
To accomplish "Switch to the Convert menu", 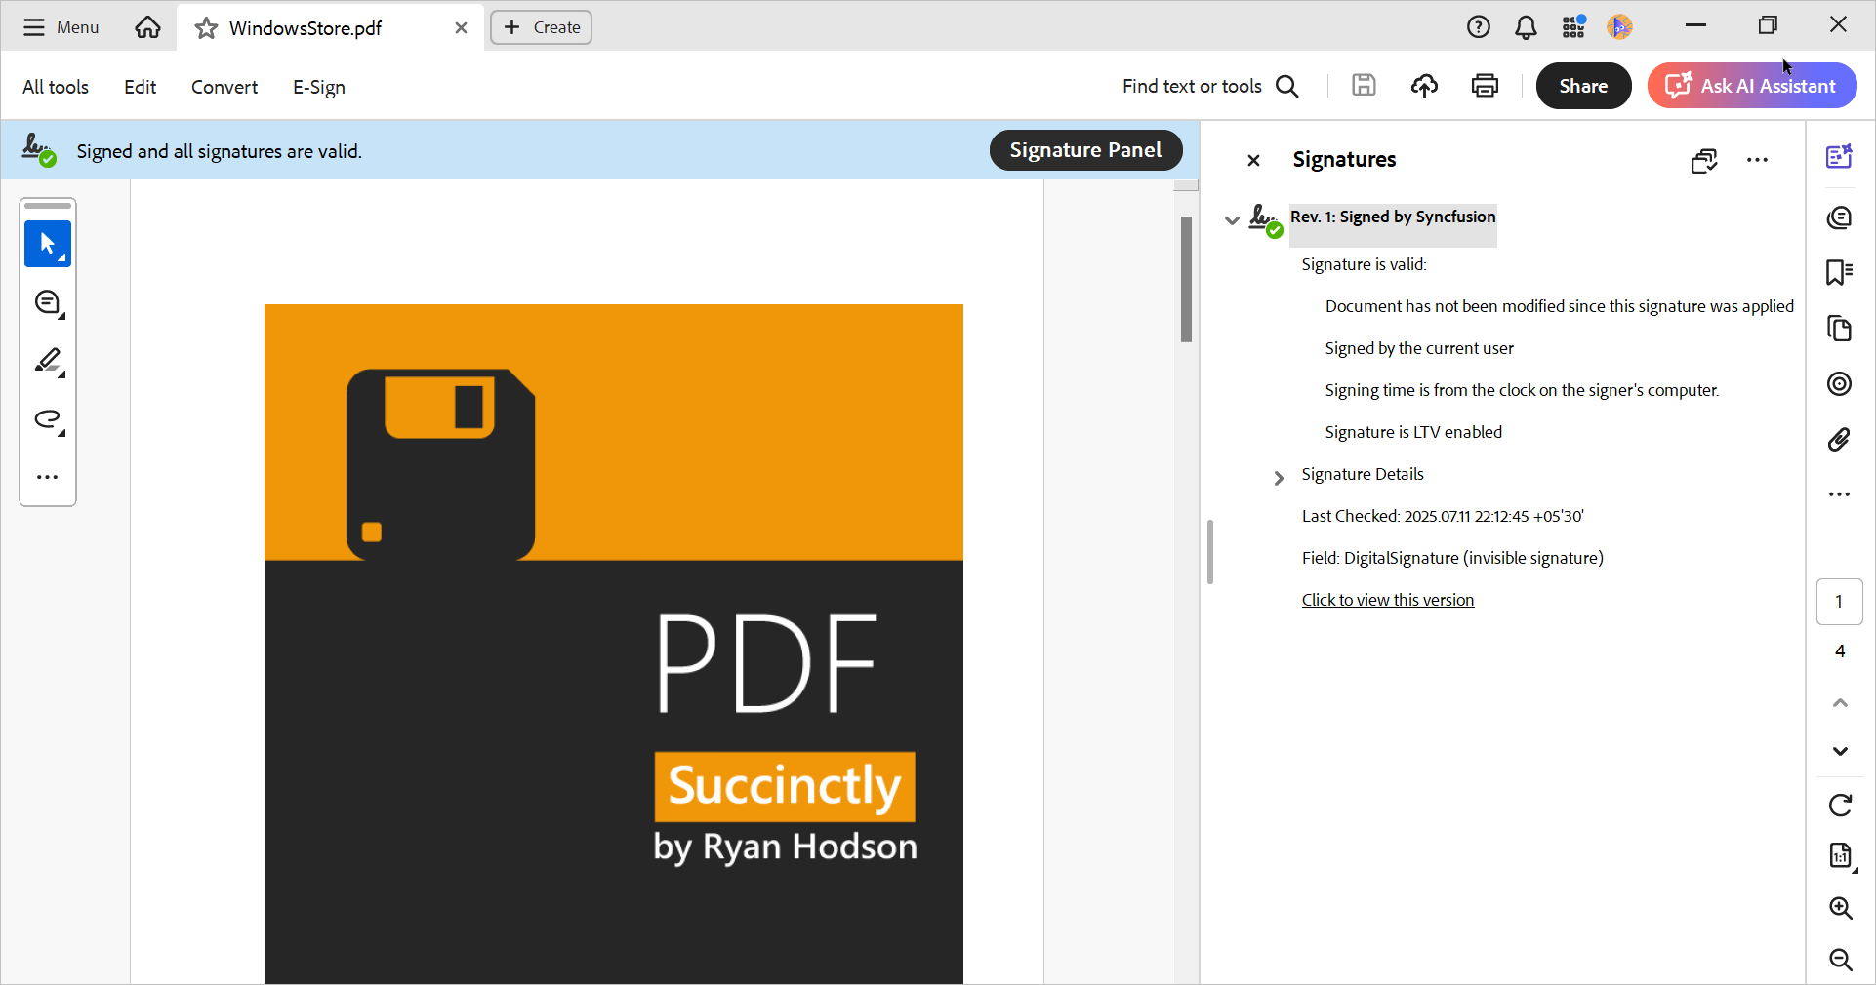I will tap(224, 87).
